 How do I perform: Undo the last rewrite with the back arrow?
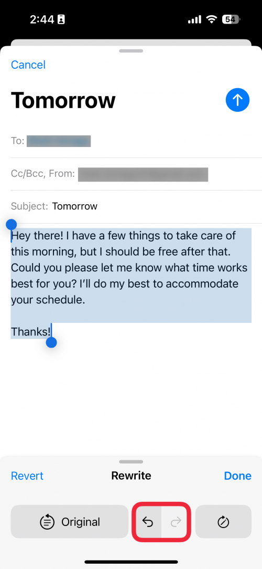click(x=148, y=522)
